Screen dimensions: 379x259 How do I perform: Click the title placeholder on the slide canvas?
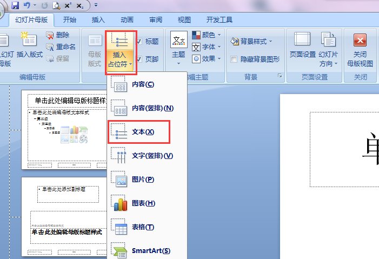pos(344,149)
